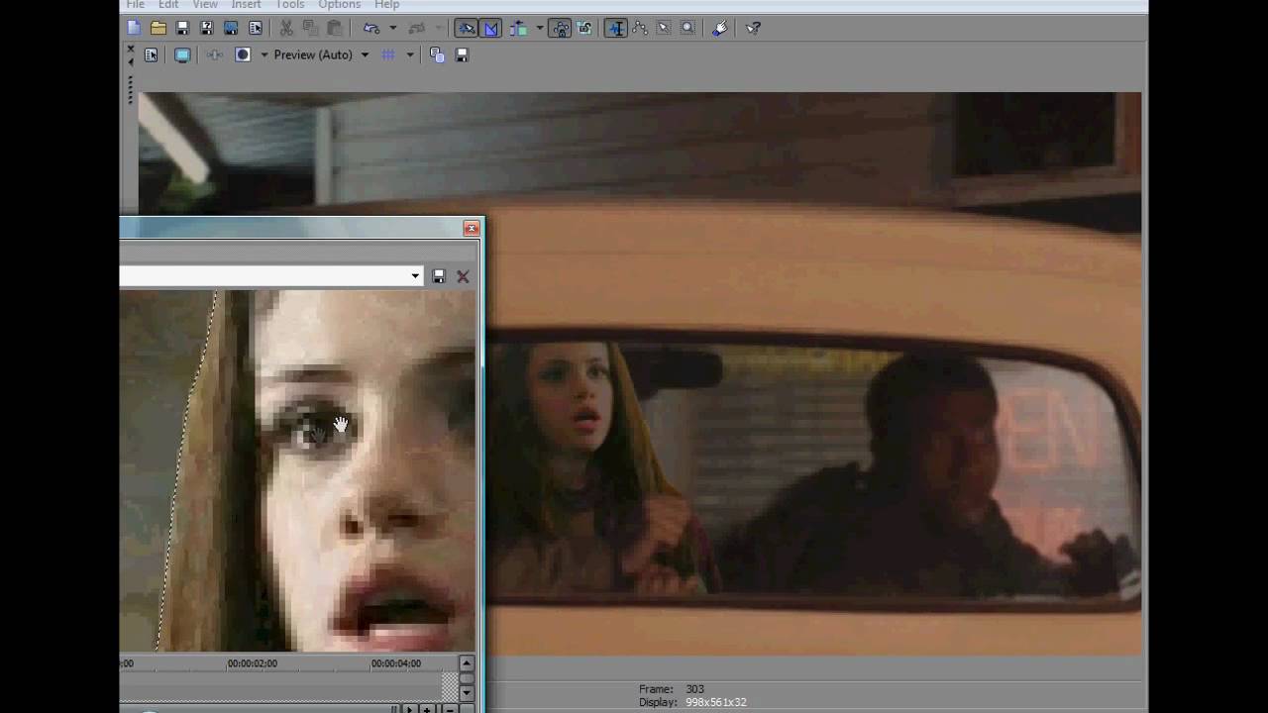Screen dimensions: 1268x713
Task: Redo the last undone action
Action: (417, 28)
